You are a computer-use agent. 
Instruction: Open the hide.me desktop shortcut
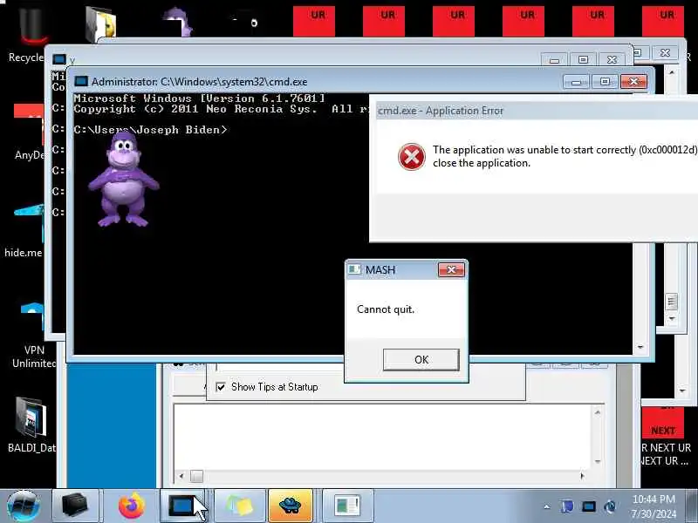(x=24, y=229)
